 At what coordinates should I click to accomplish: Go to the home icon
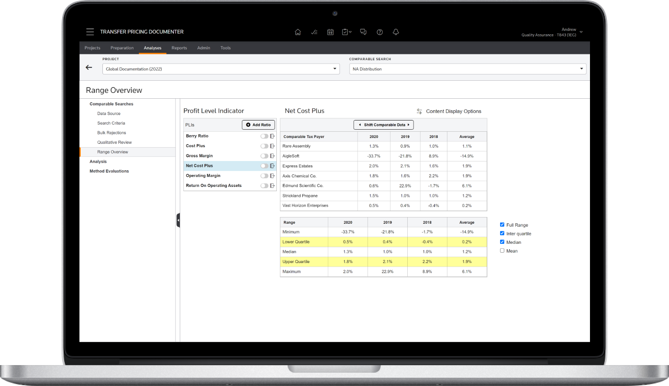pos(298,32)
